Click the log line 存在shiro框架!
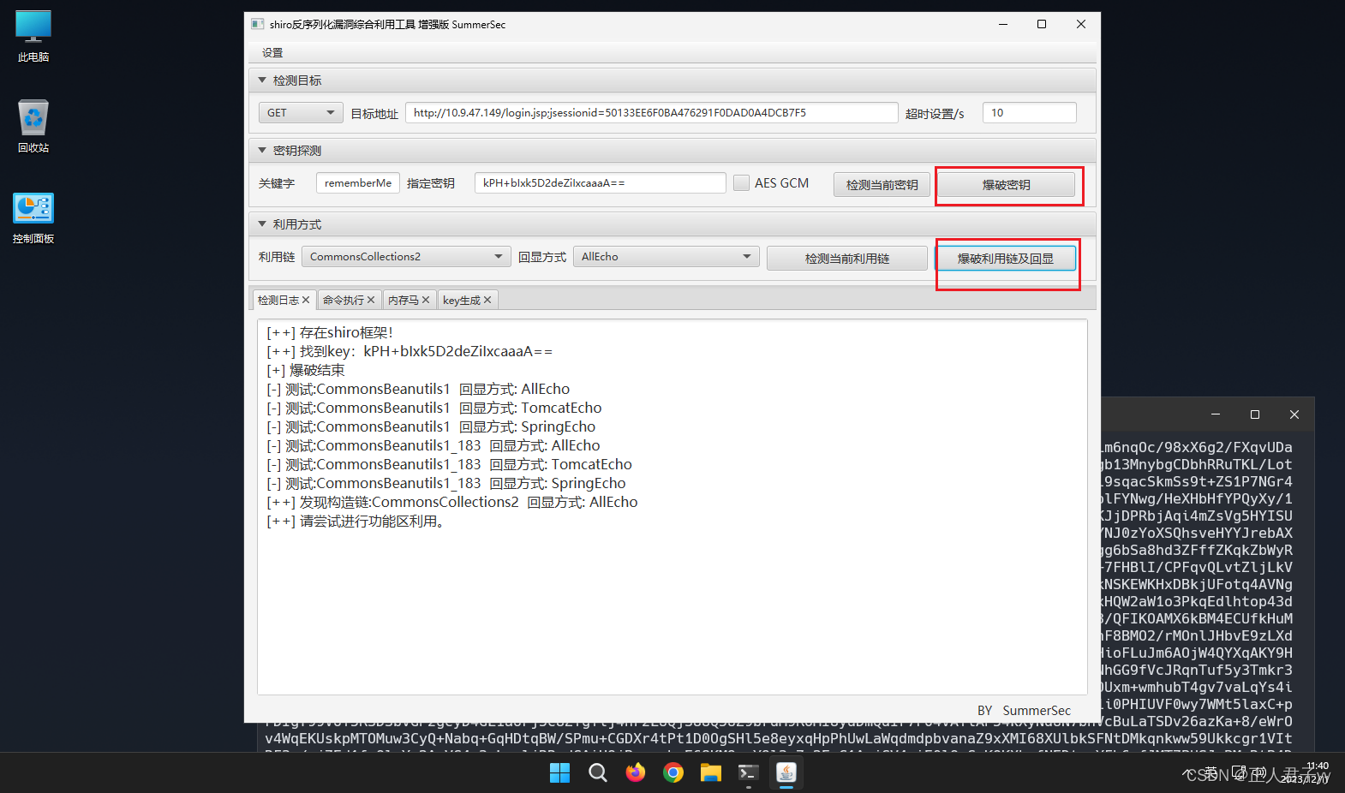The width and height of the screenshot is (1345, 793). (x=330, y=332)
